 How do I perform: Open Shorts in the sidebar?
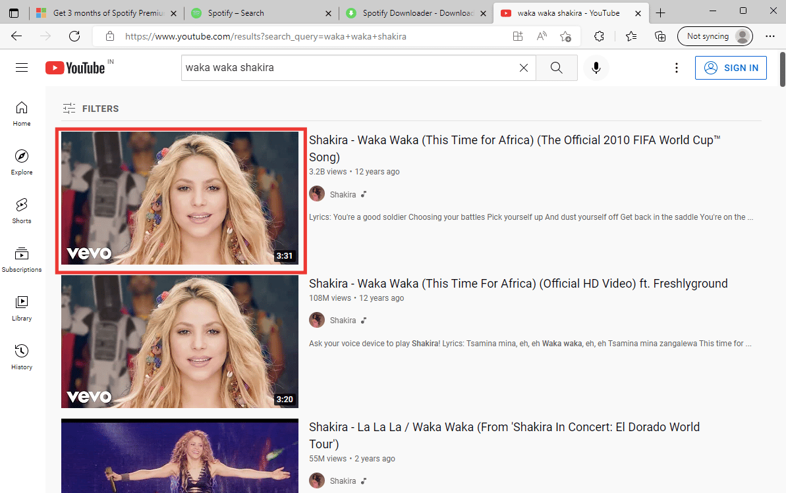[x=22, y=211]
